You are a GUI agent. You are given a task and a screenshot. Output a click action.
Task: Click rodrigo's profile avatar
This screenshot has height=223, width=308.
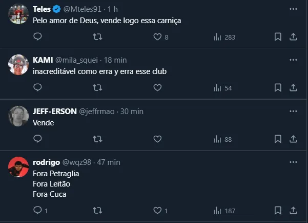coord(18,166)
